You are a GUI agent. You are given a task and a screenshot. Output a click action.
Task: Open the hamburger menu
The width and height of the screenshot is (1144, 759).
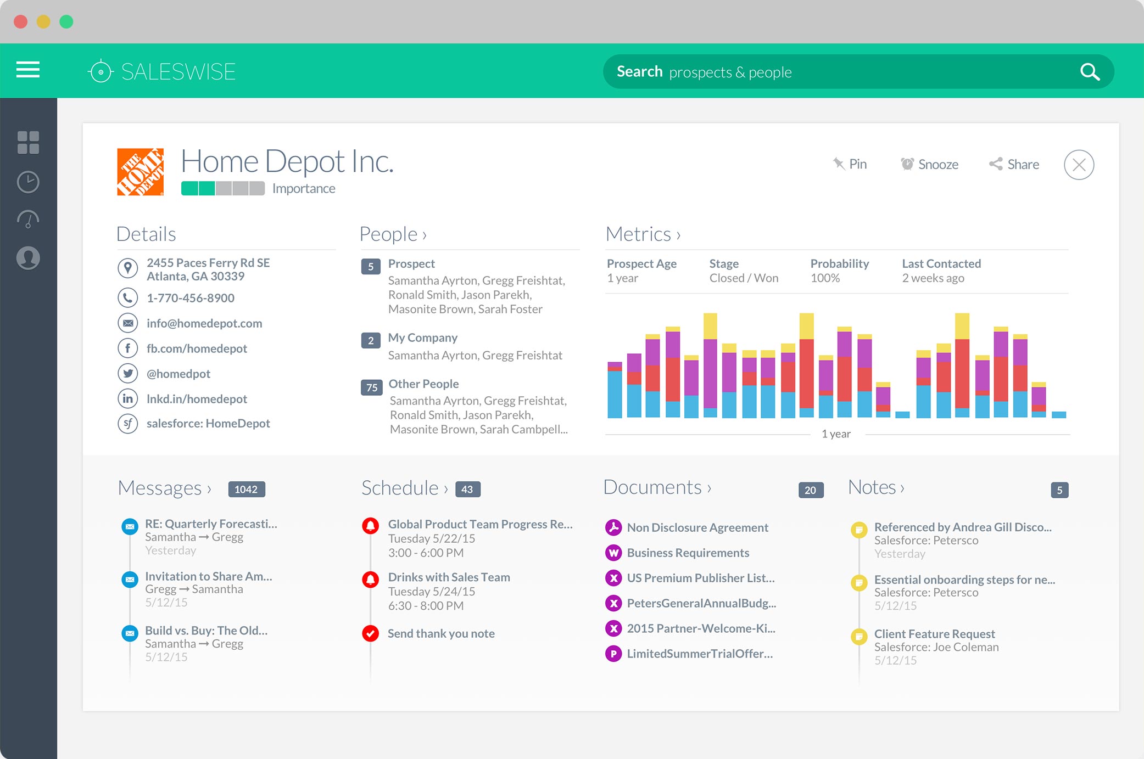pyautogui.click(x=28, y=70)
